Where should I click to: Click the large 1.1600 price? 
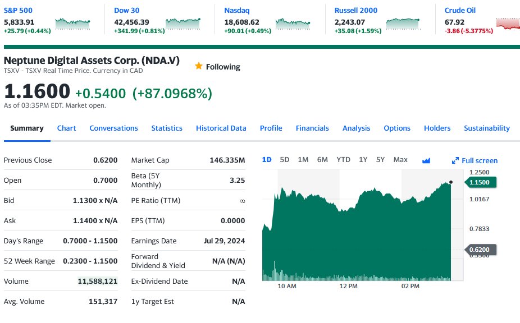pyautogui.click(x=37, y=91)
